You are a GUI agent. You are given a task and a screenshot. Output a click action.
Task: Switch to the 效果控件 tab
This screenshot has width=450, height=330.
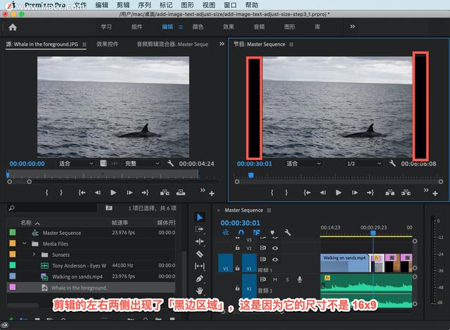click(107, 44)
